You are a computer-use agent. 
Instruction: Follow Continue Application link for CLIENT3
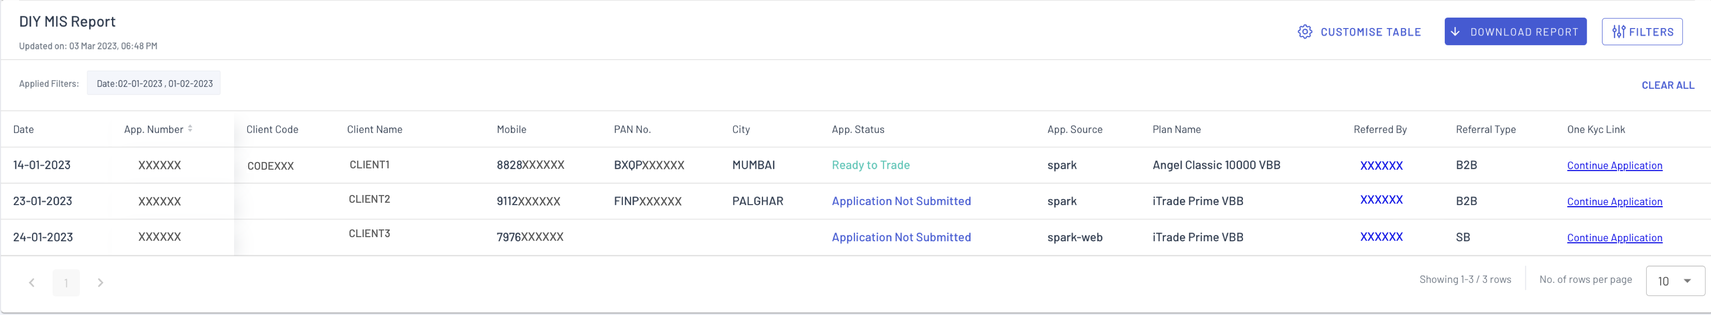pos(1614,238)
